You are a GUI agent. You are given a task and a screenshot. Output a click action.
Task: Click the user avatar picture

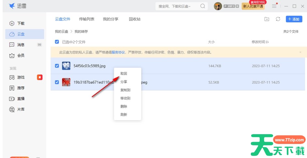218,6
